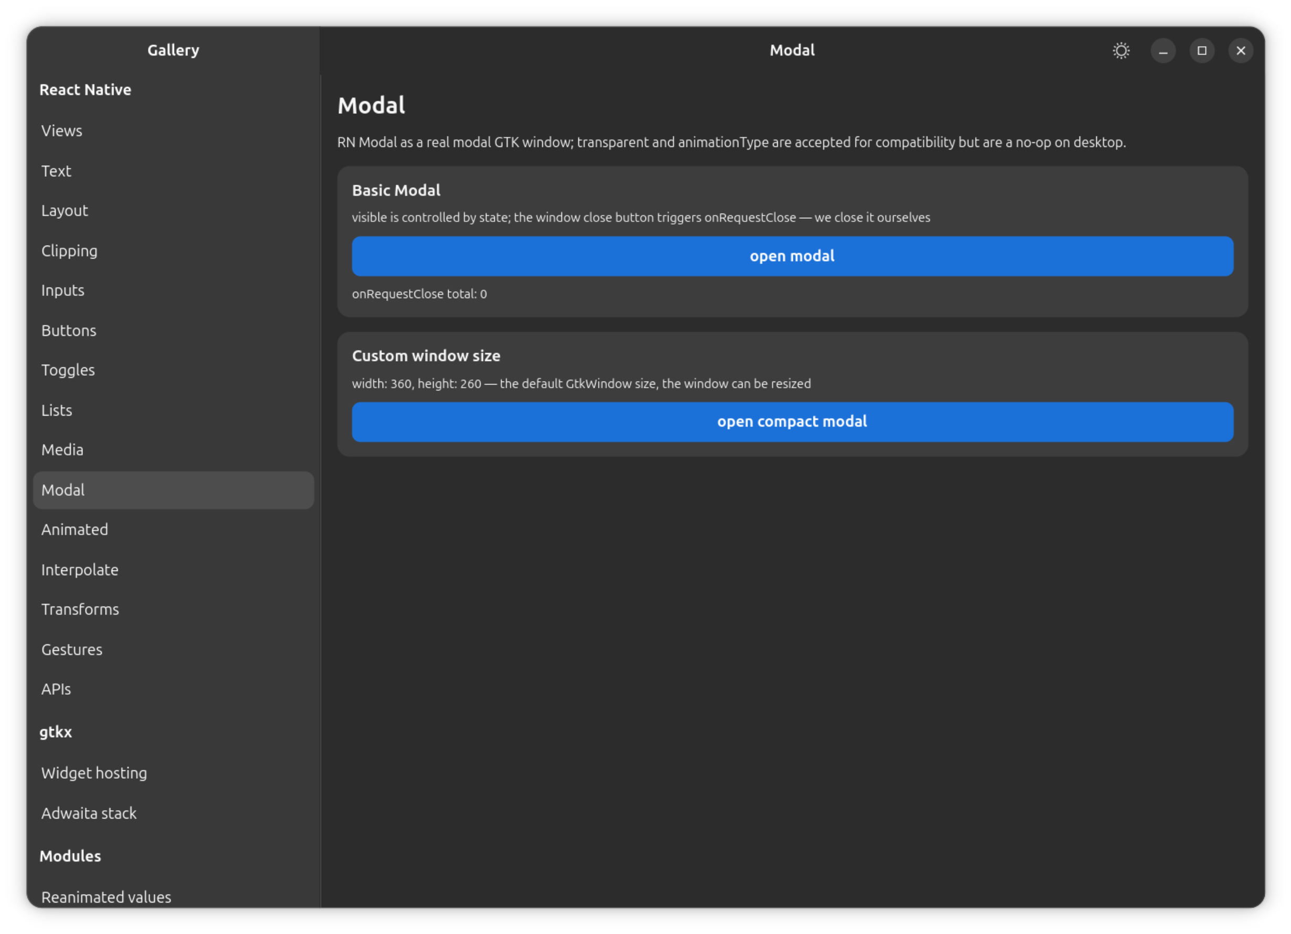Screen dimensions: 1291x934
Task: Click the onRequestClose total: 0 label
Action: [419, 294]
